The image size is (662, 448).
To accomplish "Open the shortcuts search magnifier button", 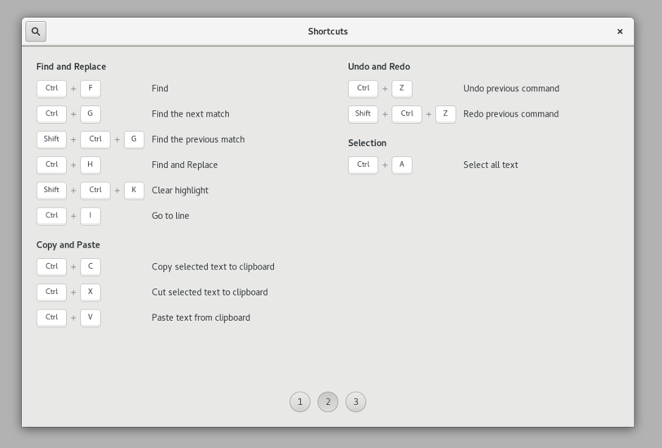I will click(x=36, y=32).
